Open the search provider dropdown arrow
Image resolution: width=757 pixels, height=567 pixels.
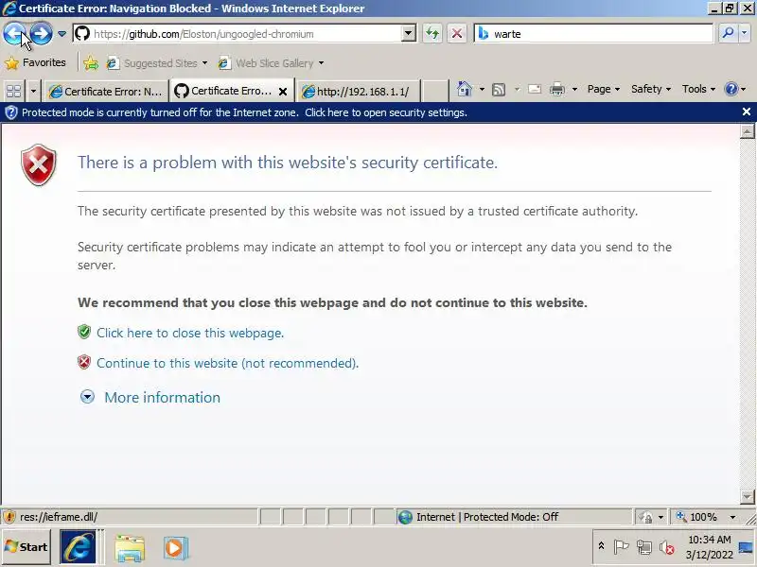(x=745, y=33)
